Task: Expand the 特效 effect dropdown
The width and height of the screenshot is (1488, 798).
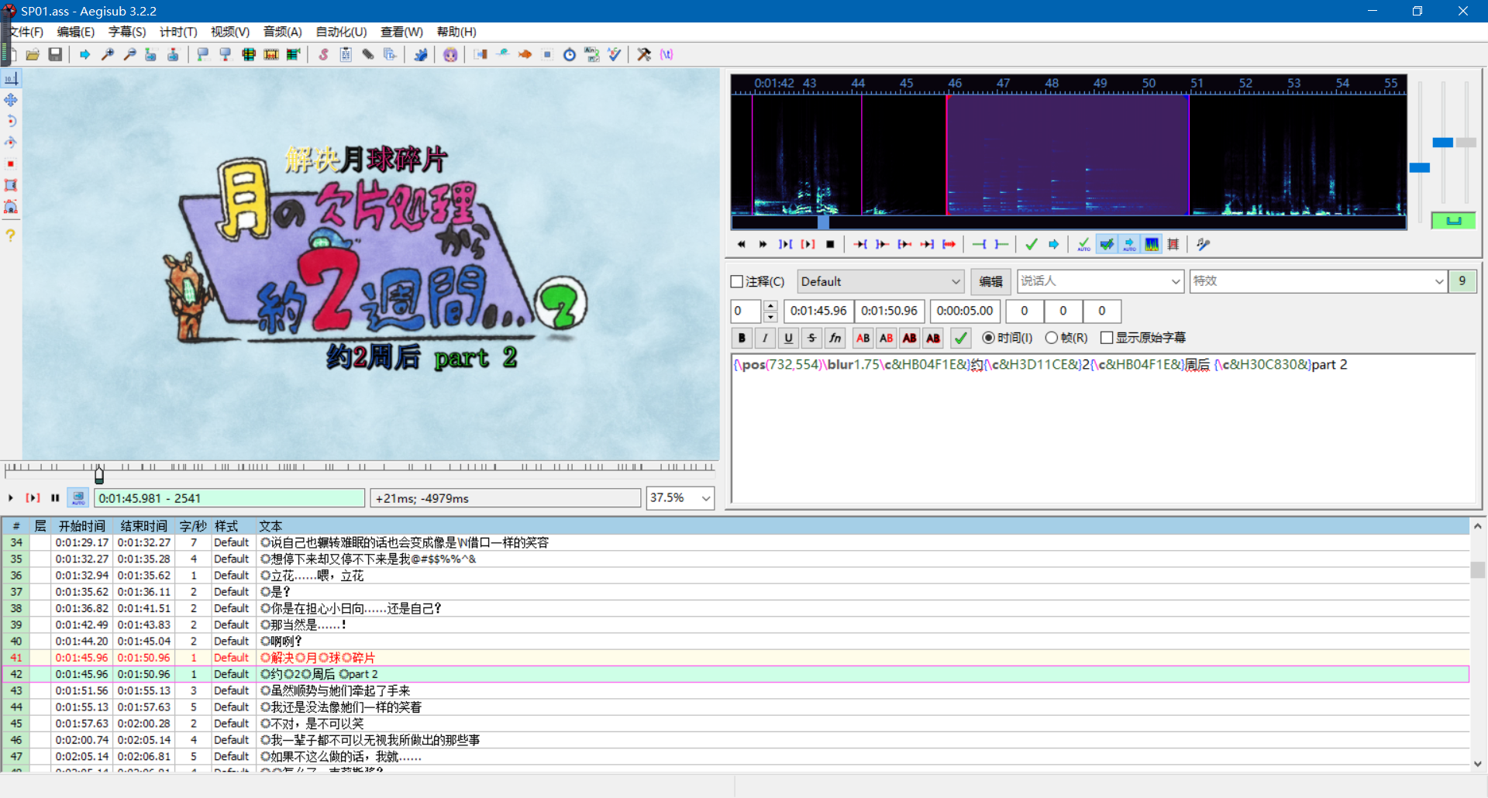Action: pos(1438,281)
